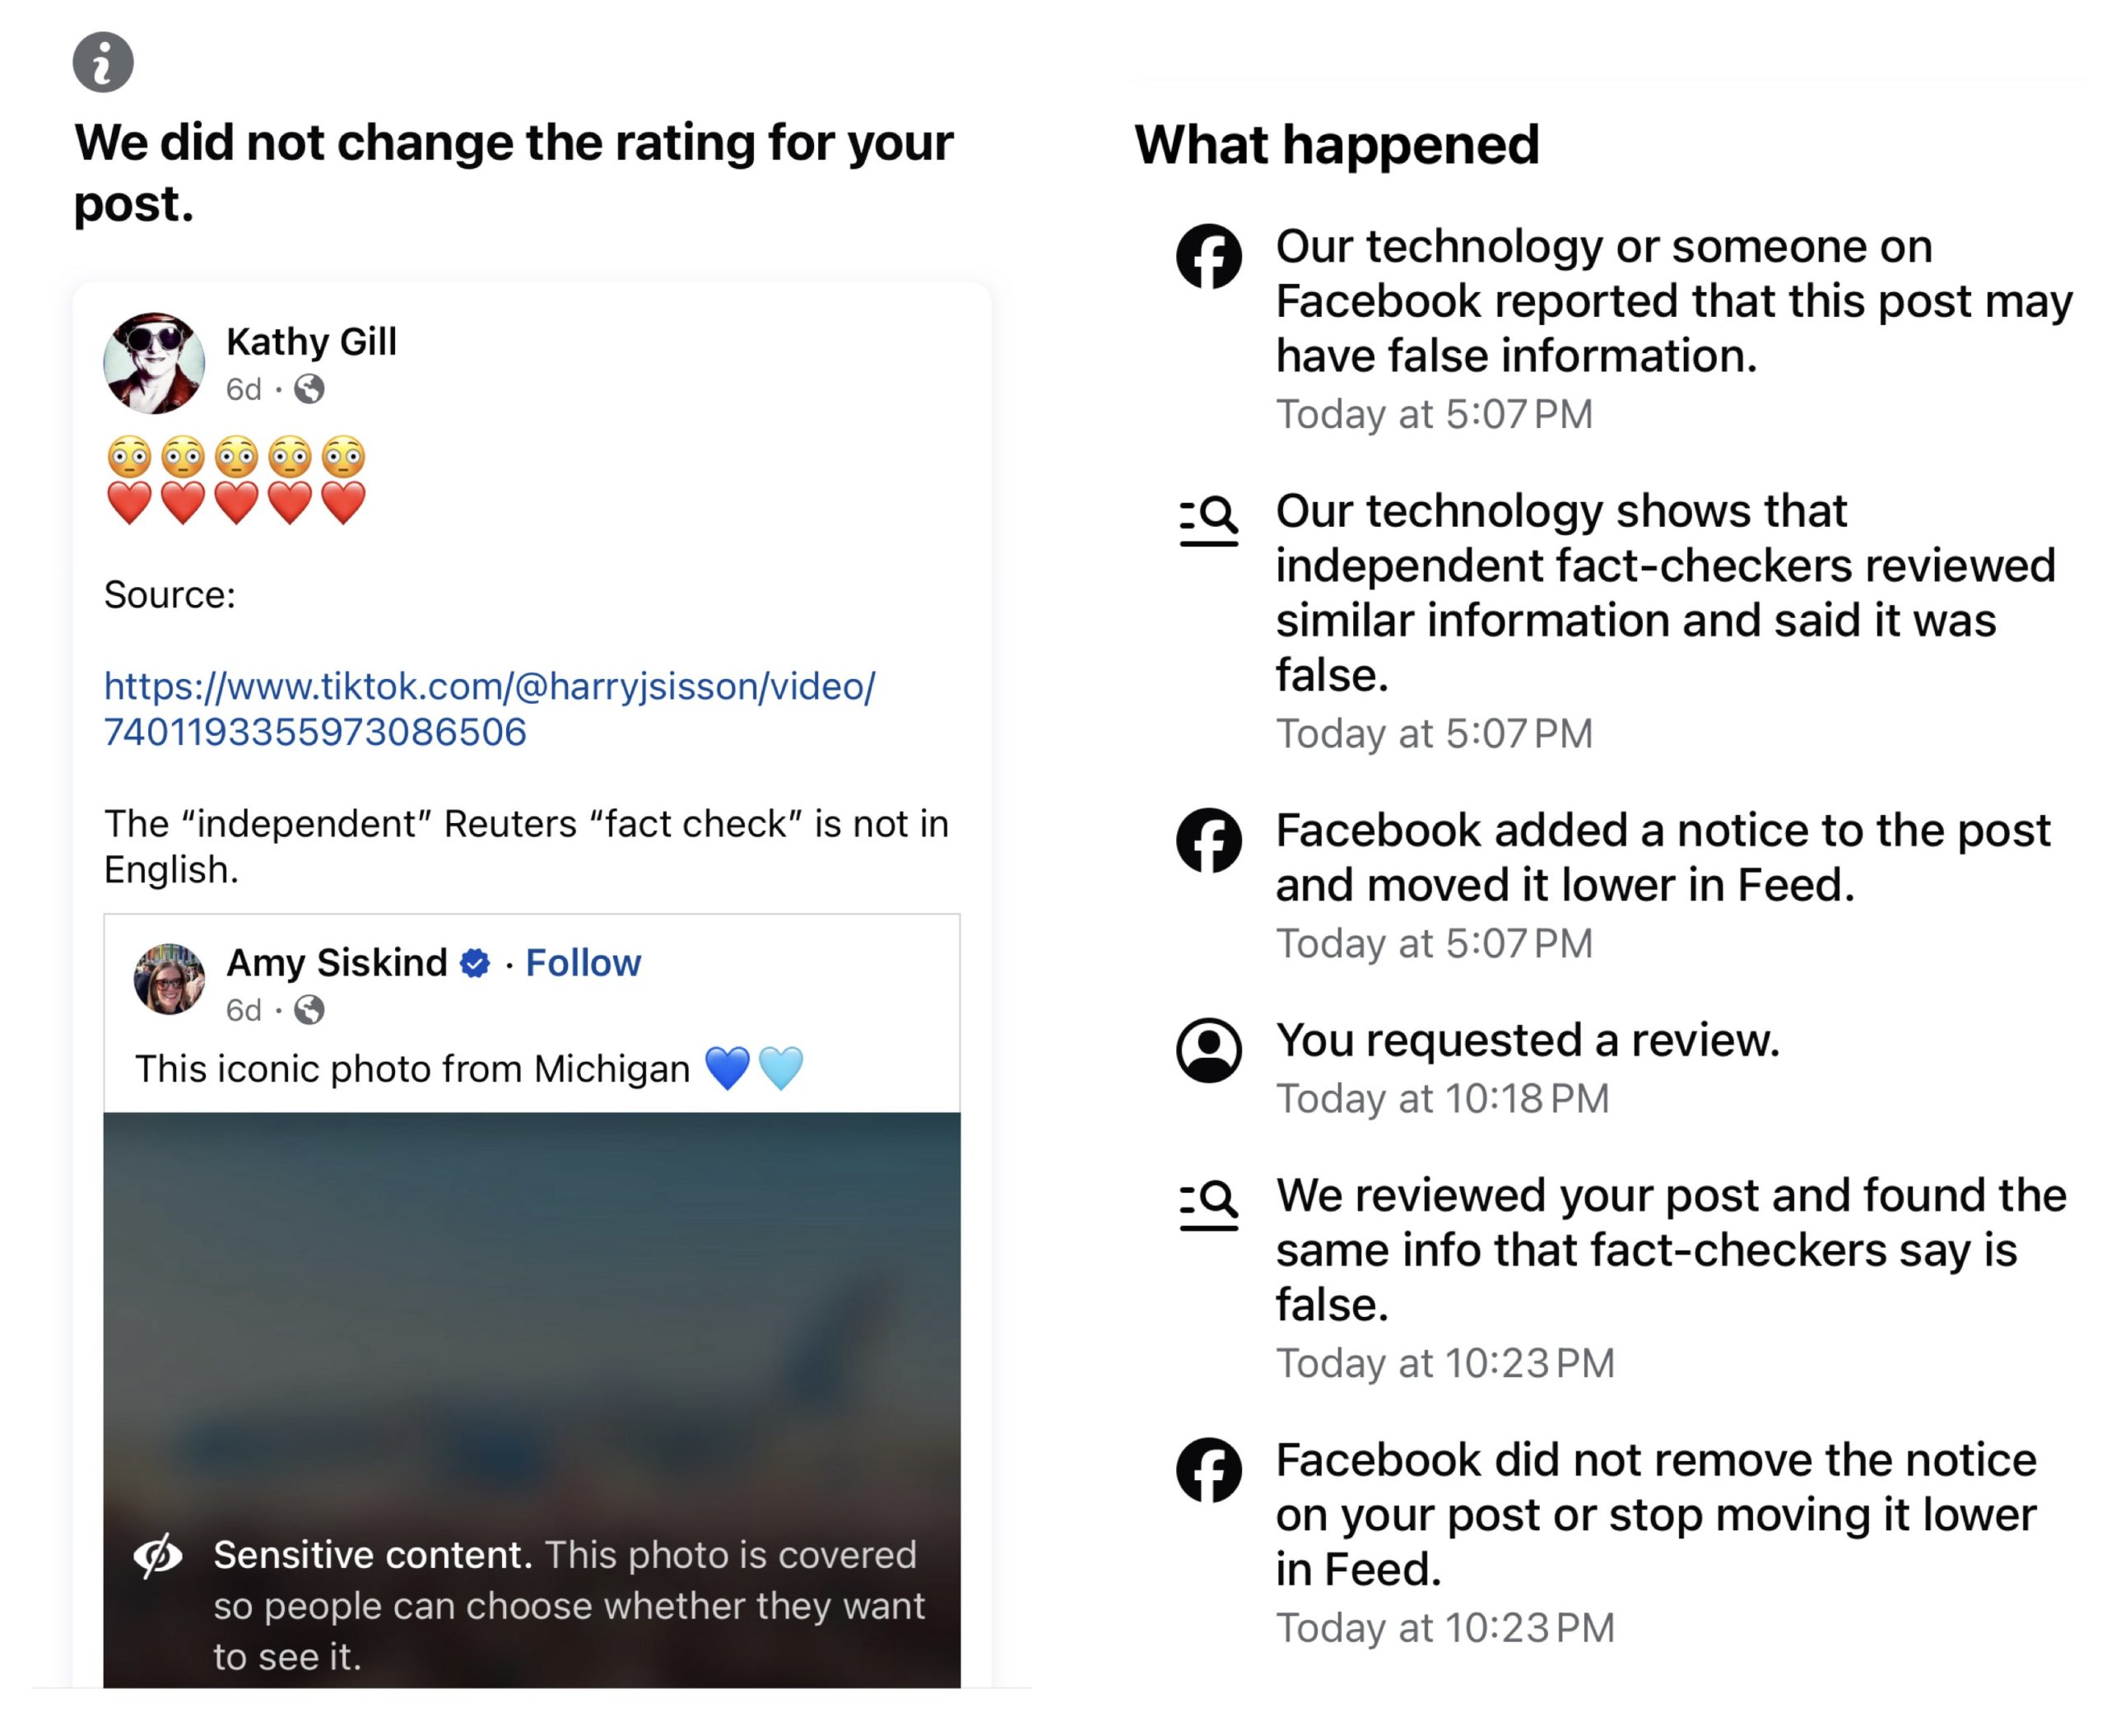Follow Amy Siskind
The height and width of the screenshot is (1736, 2107).
tap(583, 962)
